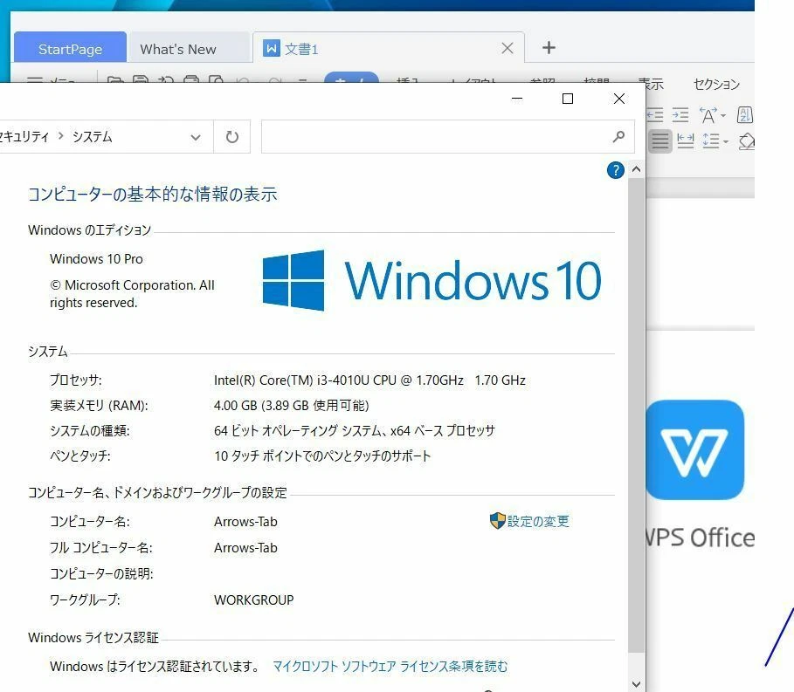Viewport: 794px width, 692px height.
Task: Click breadcrumb chevron before システム
Action: point(61,135)
